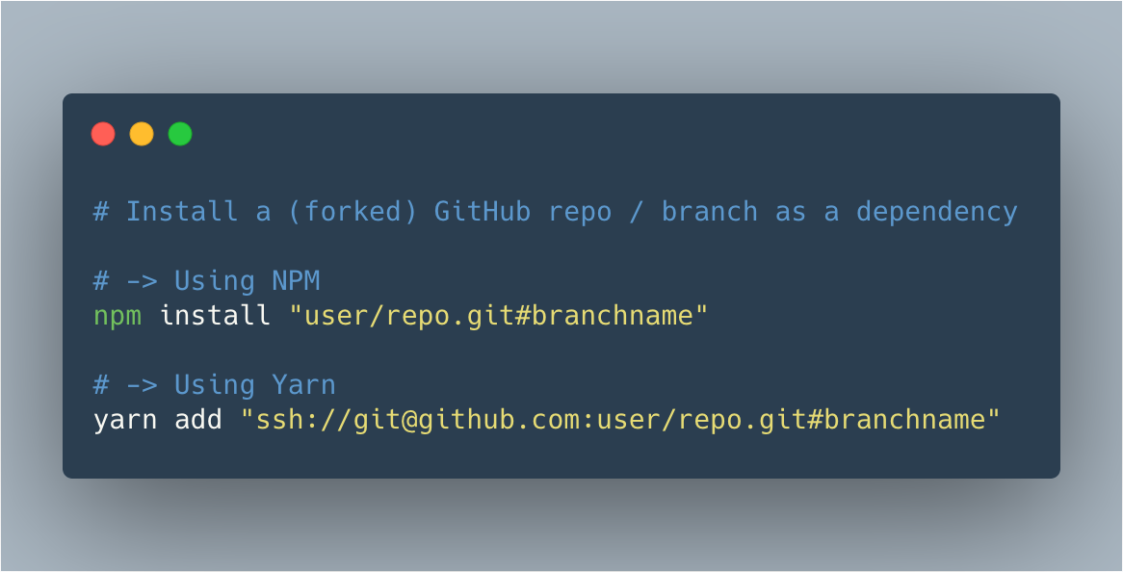The image size is (1123, 572).
Task: Click "github.com" in the ssh URL
Action: pyautogui.click(x=506, y=420)
